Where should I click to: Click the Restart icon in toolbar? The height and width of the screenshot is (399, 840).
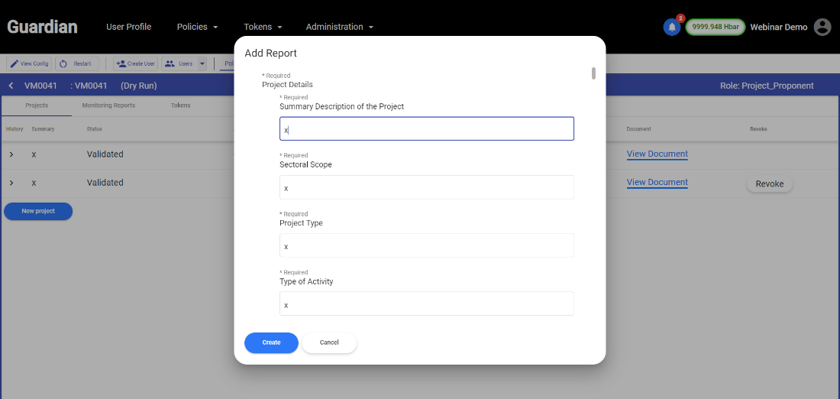63,63
